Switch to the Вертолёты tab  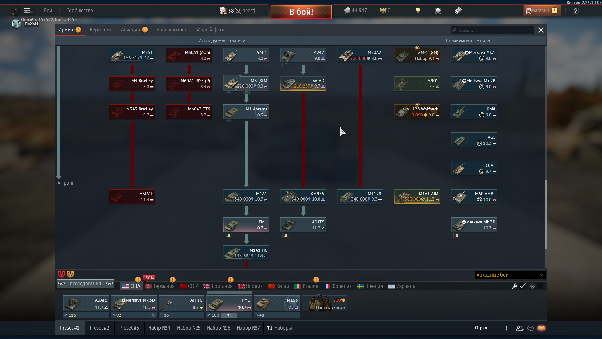[x=101, y=30]
